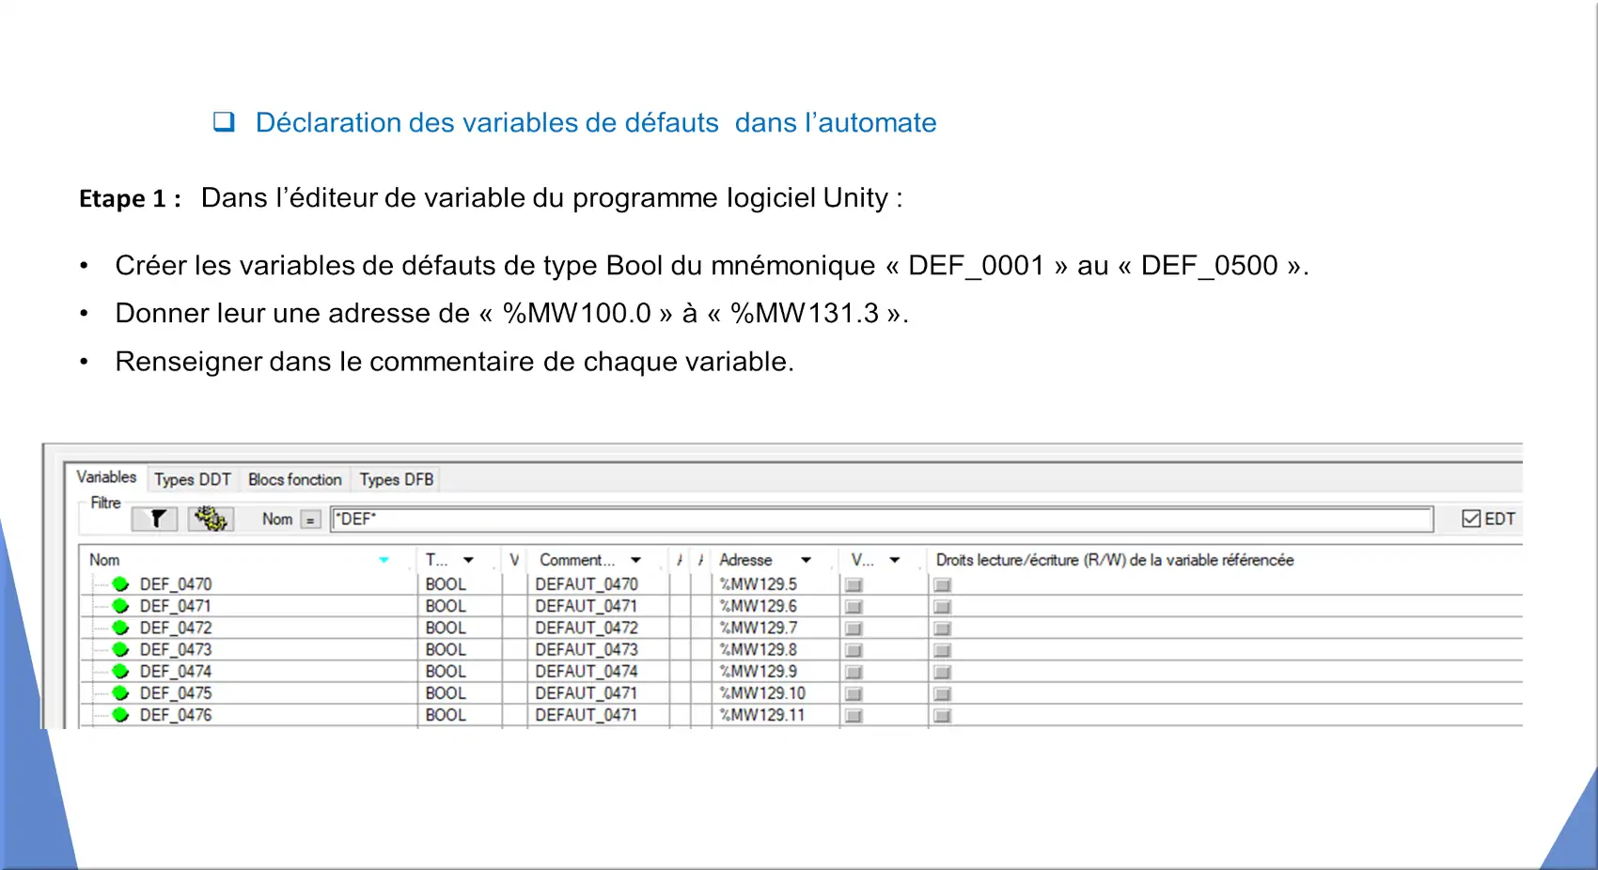
Task: Toggle the R/W rights checkbox for DEF_0470
Action: (x=943, y=585)
